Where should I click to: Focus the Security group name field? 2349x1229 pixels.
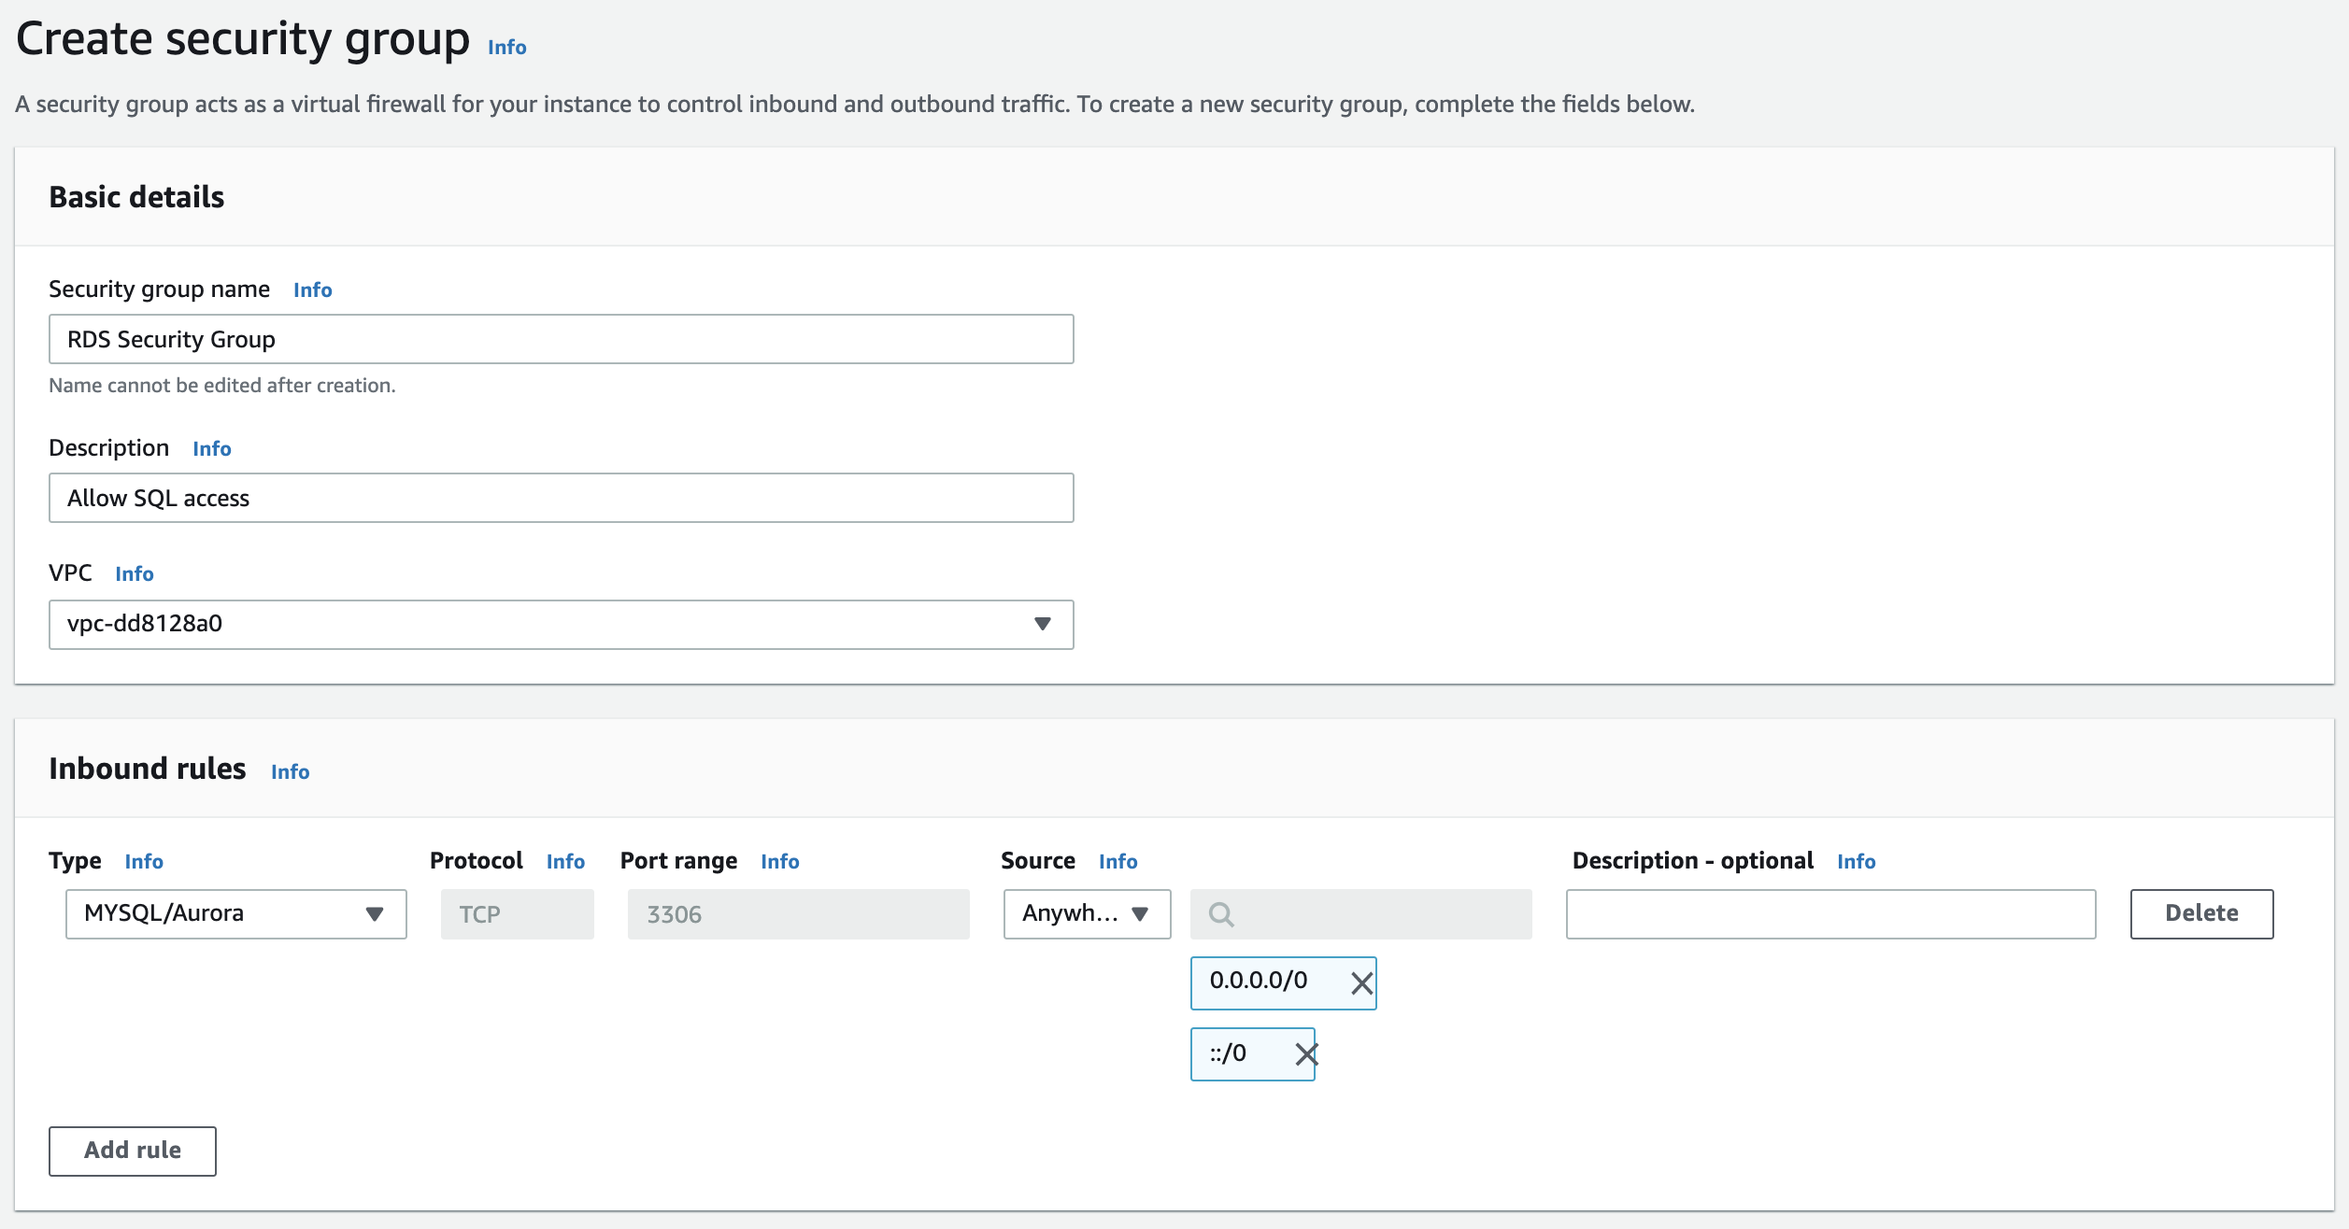(x=561, y=339)
